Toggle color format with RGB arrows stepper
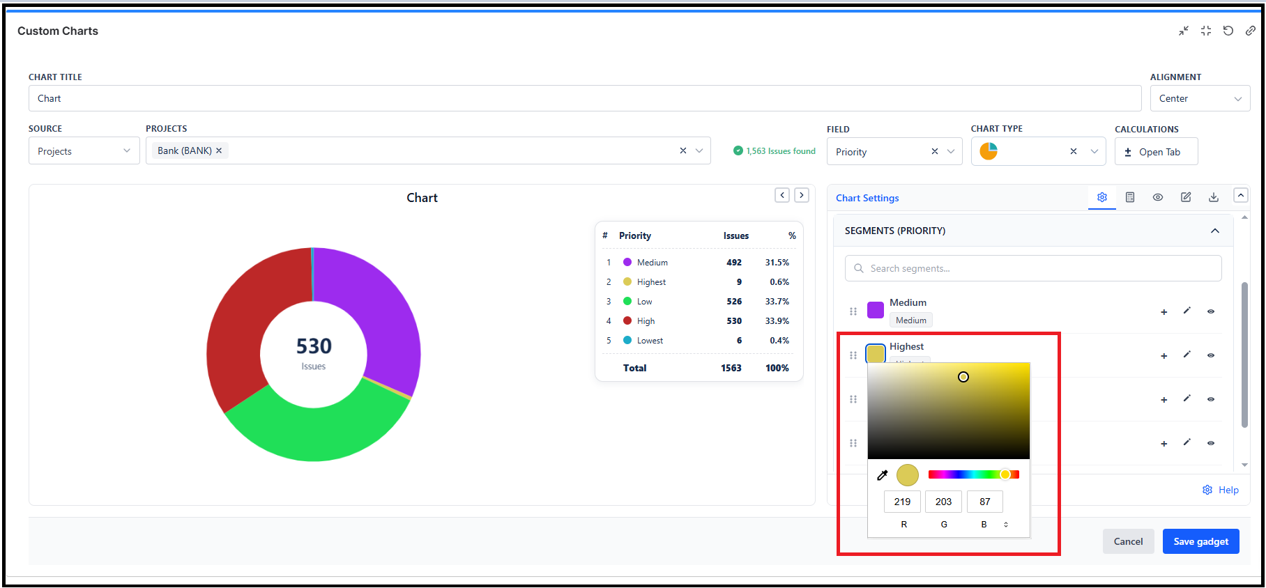Image resolution: width=1266 pixels, height=588 pixels. pos(1006,525)
